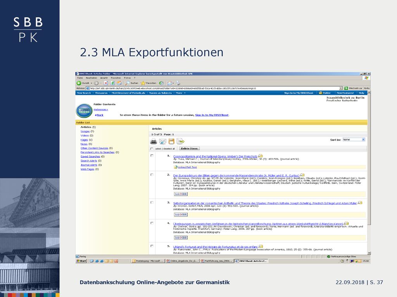Toggle the select / deselect all checkbox
Image resolution: width=397 pixels, height=297 pixels.
click(x=152, y=149)
